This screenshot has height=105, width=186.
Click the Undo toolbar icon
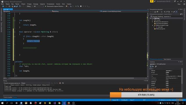tap(20, 6)
